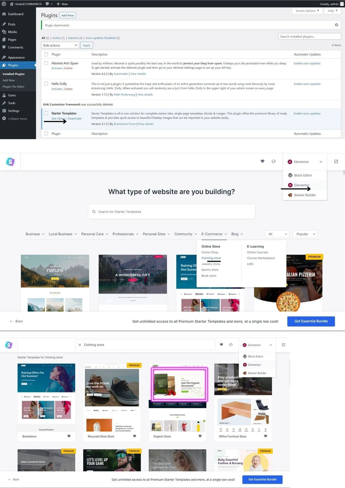345x488 pixels.
Task: Open See Library under Starter Templates
Action: [58, 118]
